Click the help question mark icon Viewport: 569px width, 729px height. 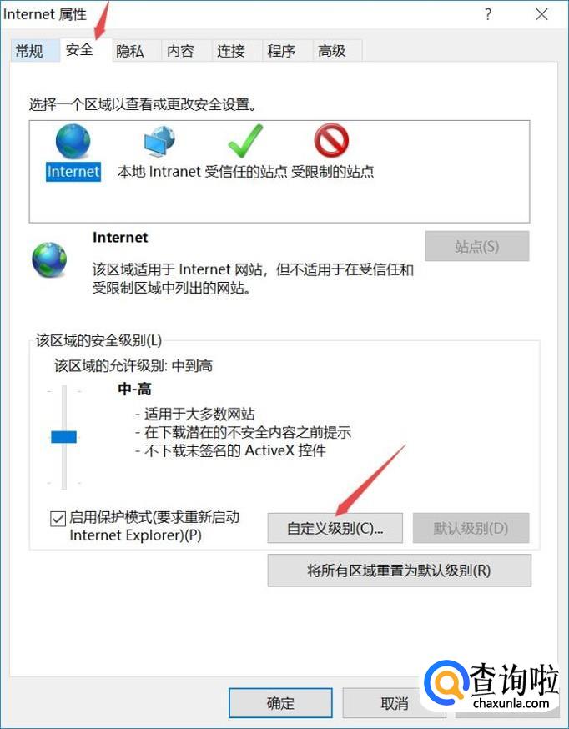pos(487,14)
